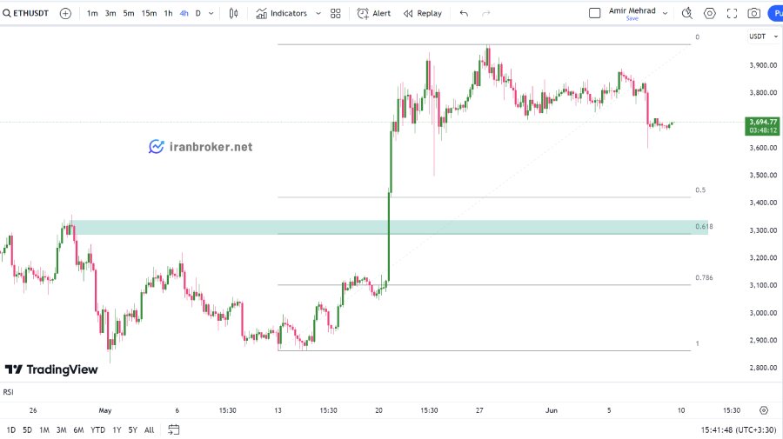Screen dimensions: 783x439
Task: Expand the time interval dropdown chevron
Action: 211,13
